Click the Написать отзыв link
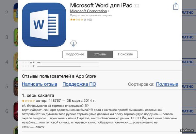Viewport: 196px width, 134px height. point(39,84)
